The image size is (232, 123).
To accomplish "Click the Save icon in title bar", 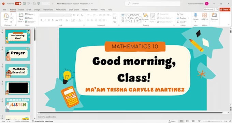I will click(x=25, y=3).
